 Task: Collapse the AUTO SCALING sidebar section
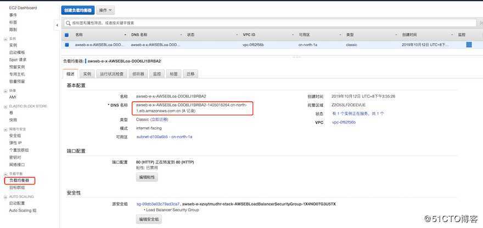[x=5, y=197]
